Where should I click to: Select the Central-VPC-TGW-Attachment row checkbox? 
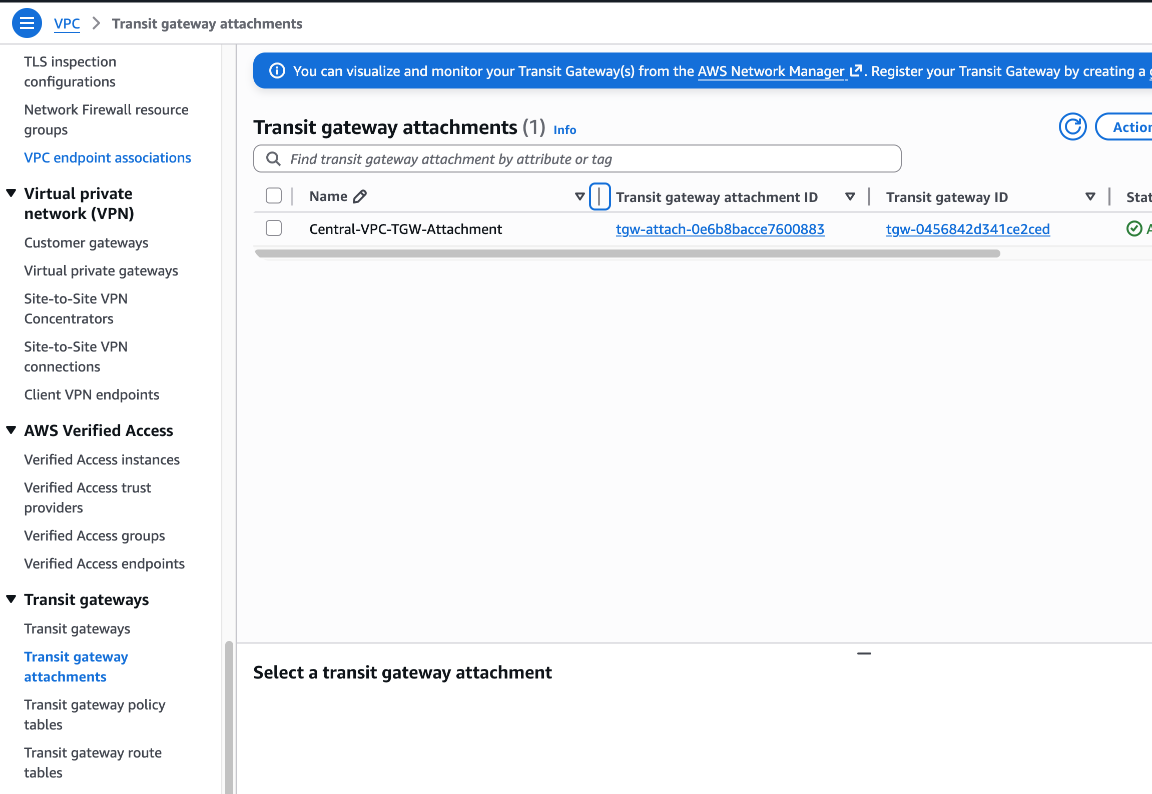pos(274,228)
